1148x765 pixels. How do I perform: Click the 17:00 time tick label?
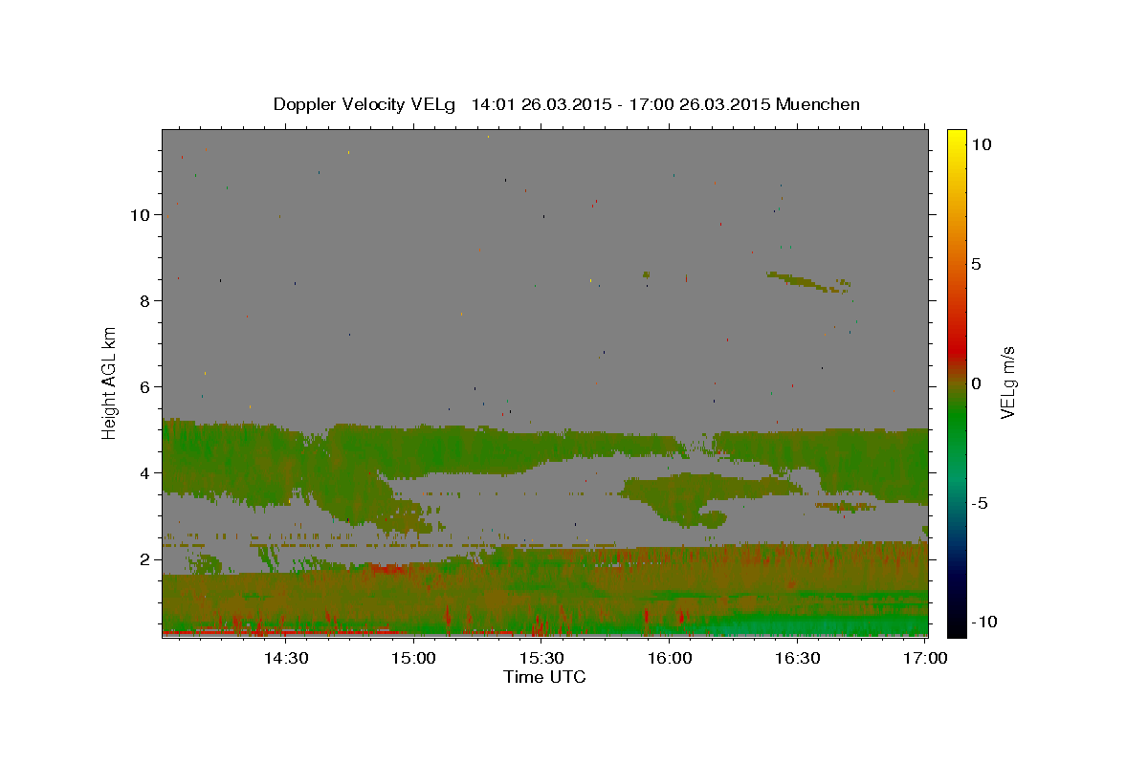tap(926, 658)
